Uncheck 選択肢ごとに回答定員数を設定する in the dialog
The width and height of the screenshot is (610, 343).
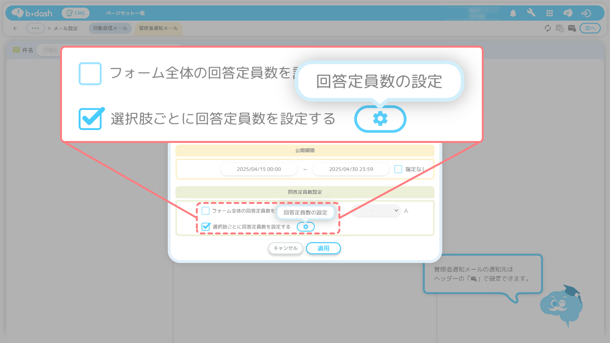[206, 227]
